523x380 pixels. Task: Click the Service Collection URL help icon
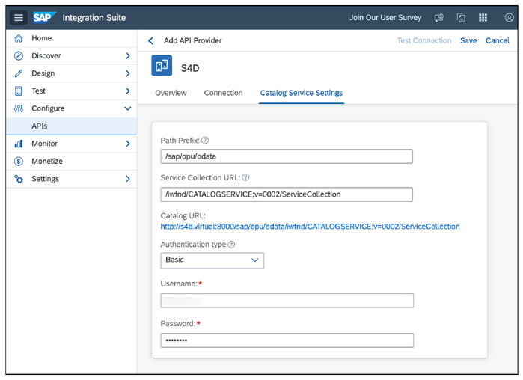(x=245, y=177)
